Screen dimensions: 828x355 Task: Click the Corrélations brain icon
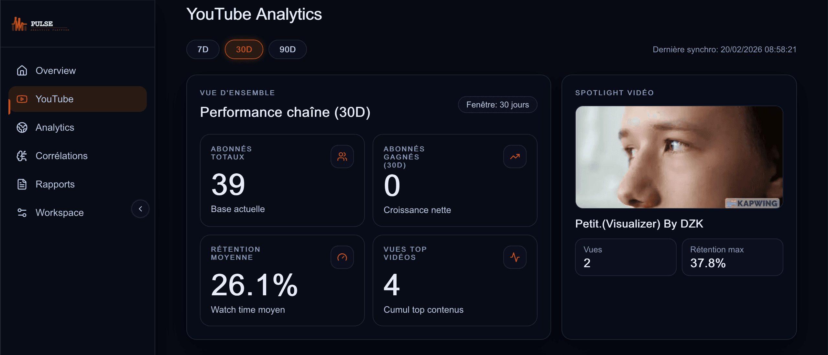tap(22, 156)
